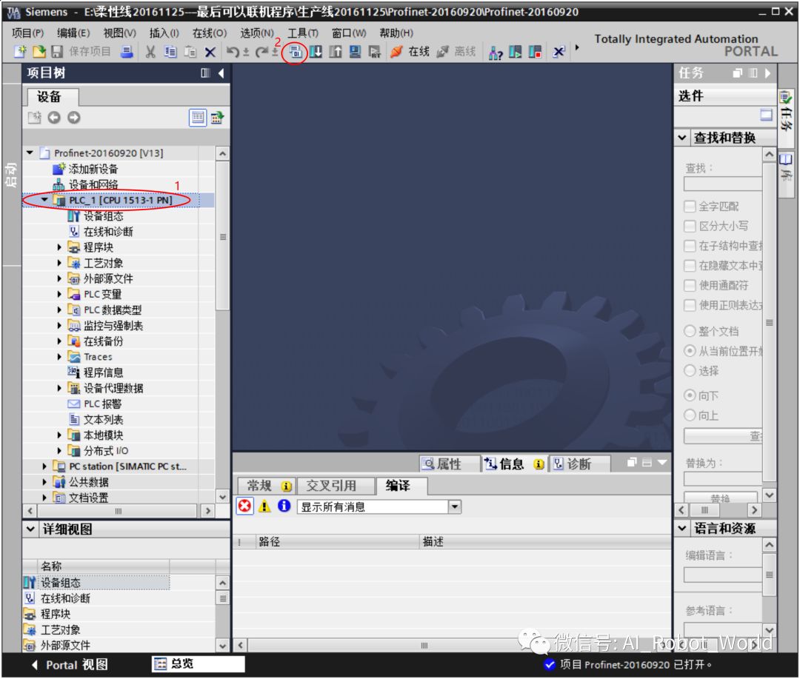Select 向上 radio button
This screenshot has width=800, height=679.
click(690, 415)
